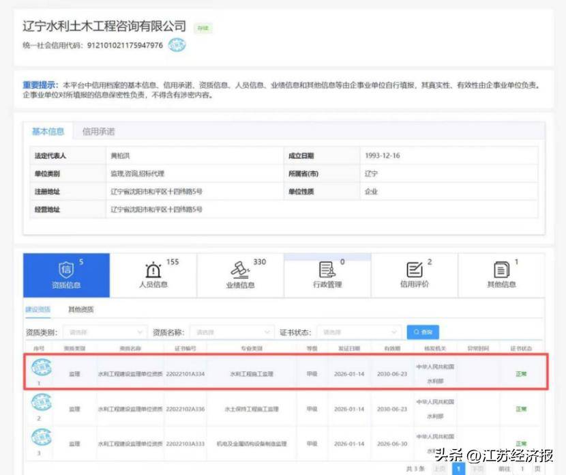Click the 重要提示 notice heading
Image resolution: width=566 pixels, height=475 pixels.
(x=40, y=85)
